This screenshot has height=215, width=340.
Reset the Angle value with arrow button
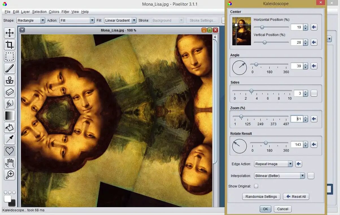click(314, 66)
